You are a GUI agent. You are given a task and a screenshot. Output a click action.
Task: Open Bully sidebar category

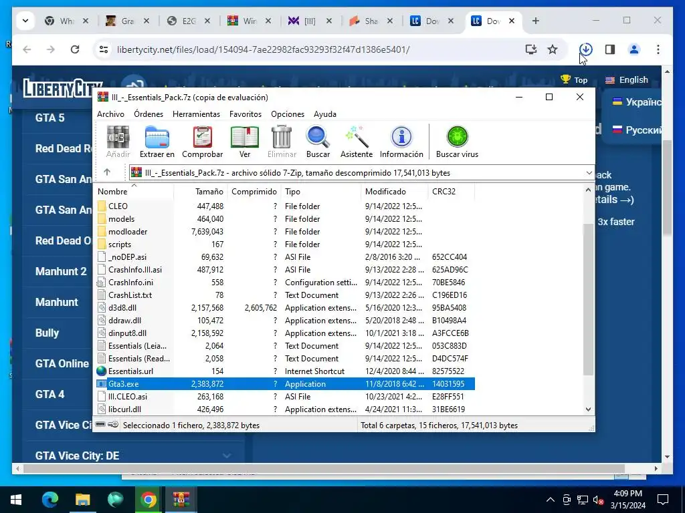tap(47, 333)
